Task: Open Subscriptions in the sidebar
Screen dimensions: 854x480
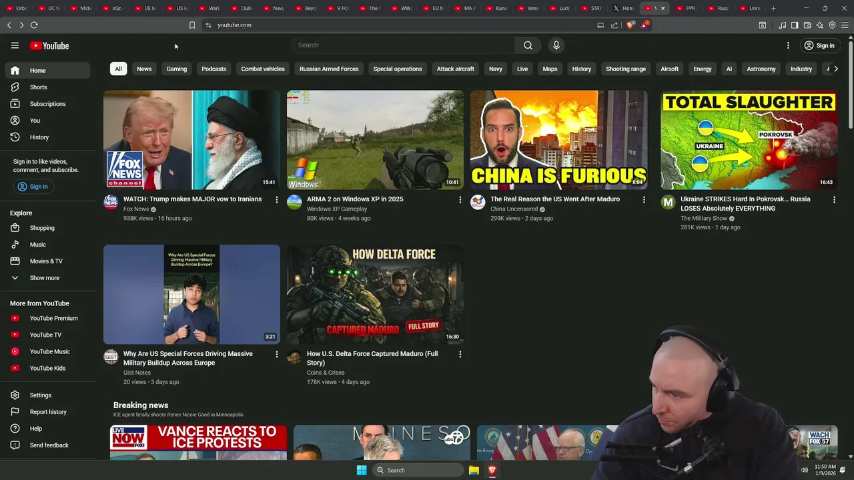Action: coord(47,104)
